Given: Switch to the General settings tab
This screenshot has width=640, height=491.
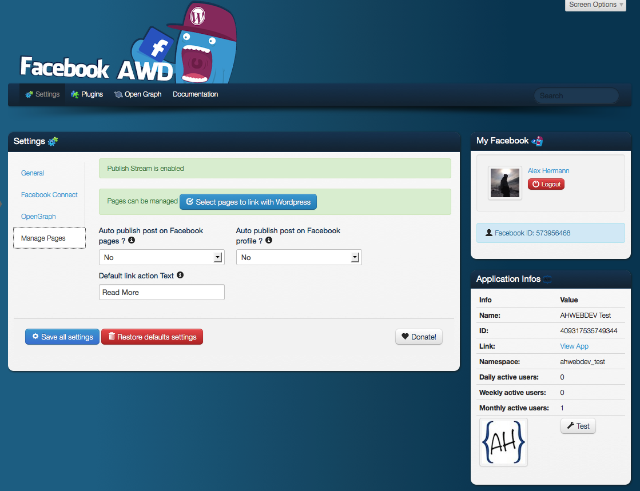Looking at the screenshot, I should (x=33, y=173).
